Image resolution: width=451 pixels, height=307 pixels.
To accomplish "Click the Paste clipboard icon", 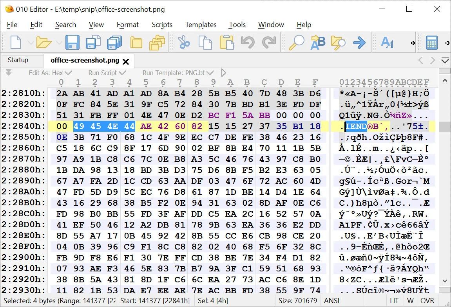I will [x=226, y=42].
